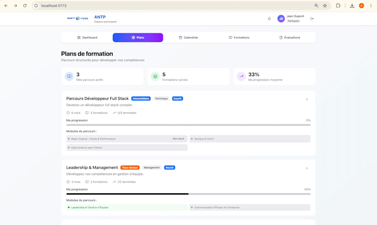Click the Tous niveaux badge
The image size is (377, 225).
[130, 168]
